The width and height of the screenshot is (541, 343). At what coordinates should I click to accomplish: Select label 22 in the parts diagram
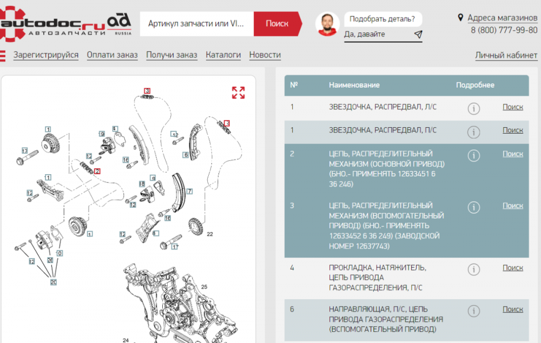(209, 234)
